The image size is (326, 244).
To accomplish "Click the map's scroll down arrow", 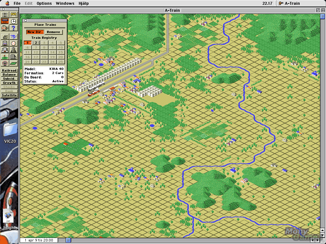I will point(322,235).
